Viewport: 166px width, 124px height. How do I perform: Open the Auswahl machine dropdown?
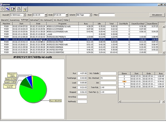(25, 15)
